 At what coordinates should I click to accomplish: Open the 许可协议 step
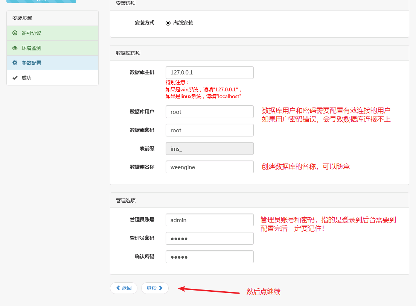click(x=53, y=33)
